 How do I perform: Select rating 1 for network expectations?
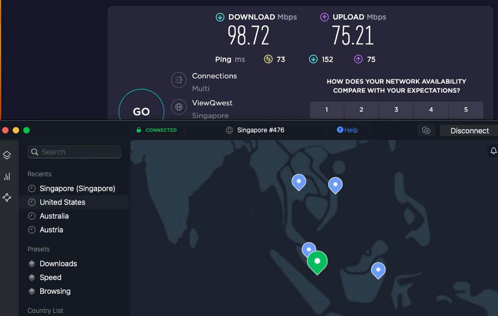326,110
